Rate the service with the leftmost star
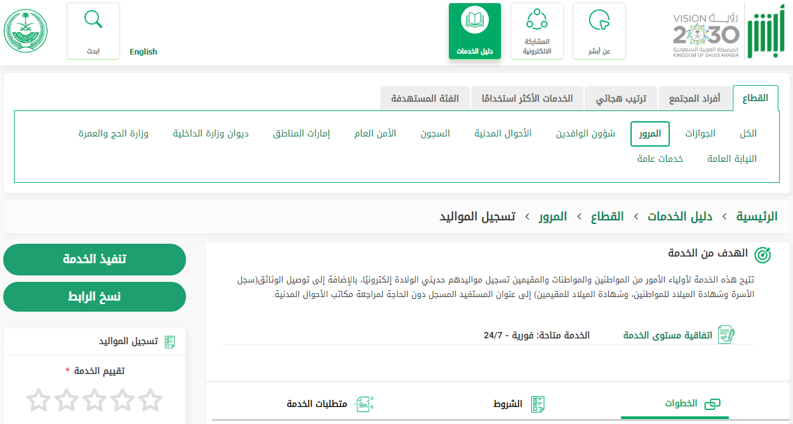793x424 pixels. 39,400
